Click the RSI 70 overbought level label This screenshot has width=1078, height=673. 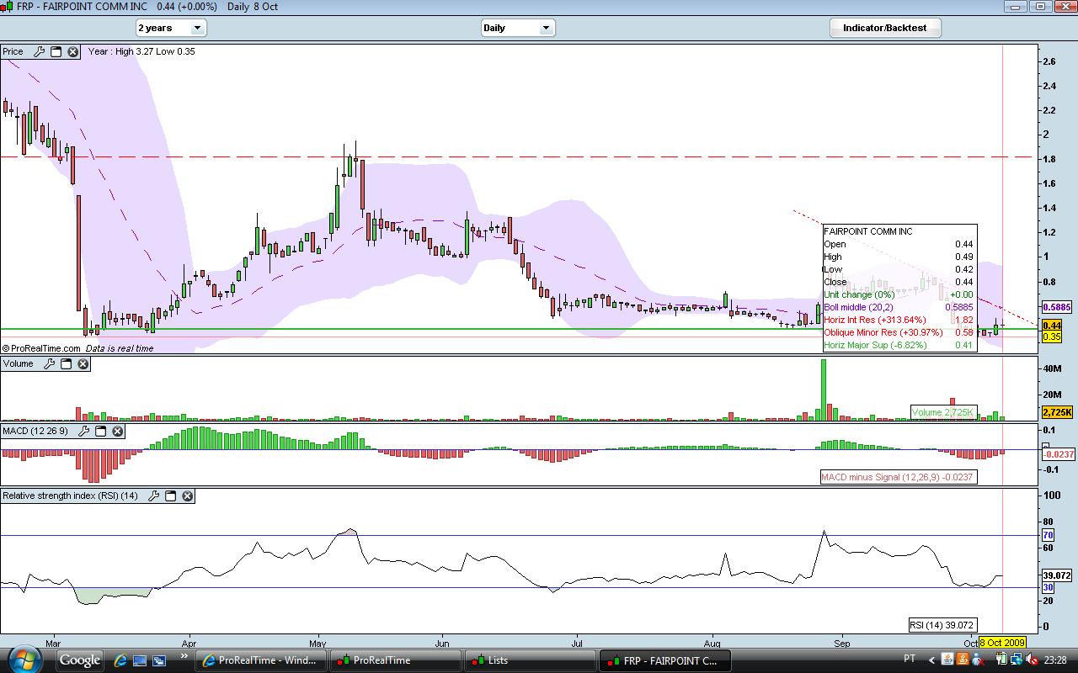point(1048,535)
